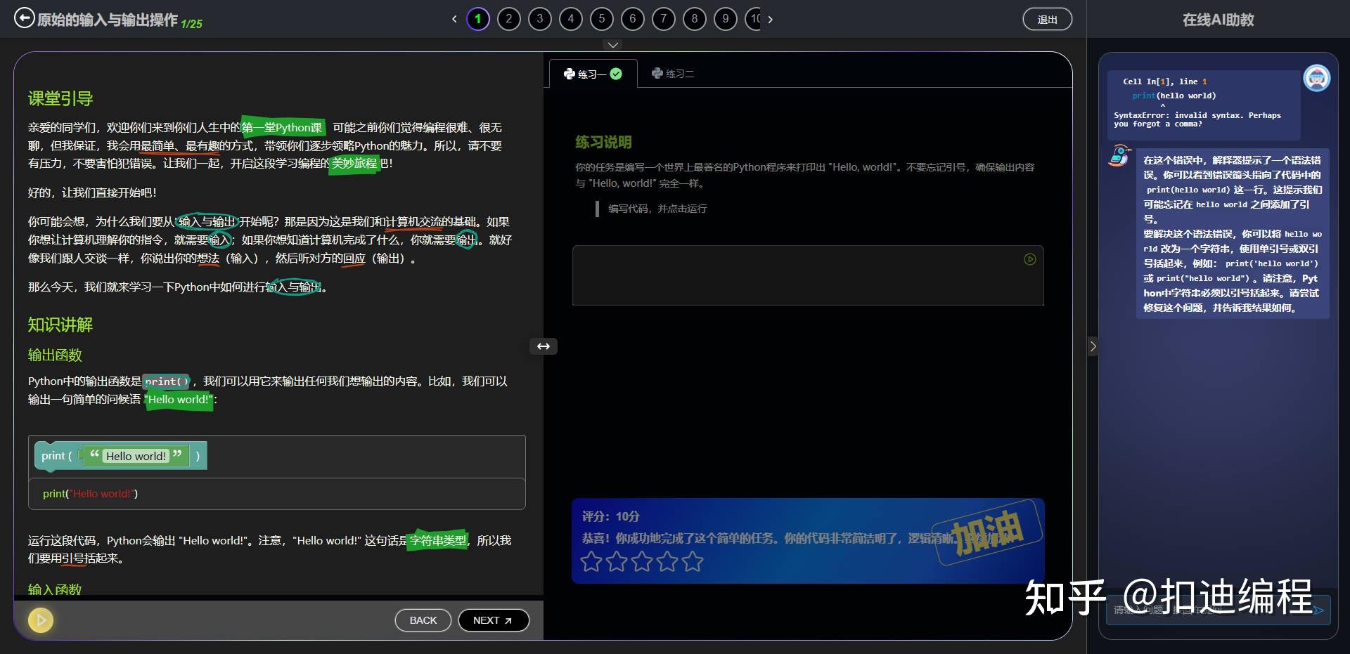Click the audio playback icon at bottom left
Screen dimensions: 1350x654
(40, 620)
